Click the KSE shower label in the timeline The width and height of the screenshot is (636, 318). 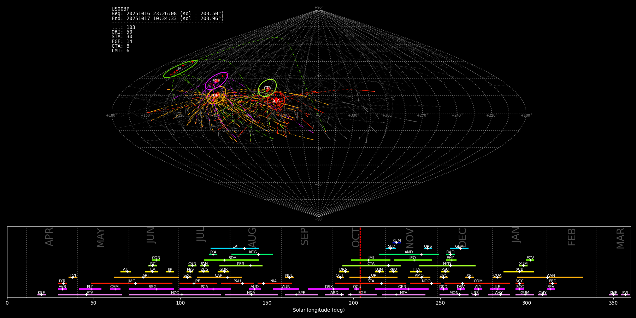pos(41,293)
